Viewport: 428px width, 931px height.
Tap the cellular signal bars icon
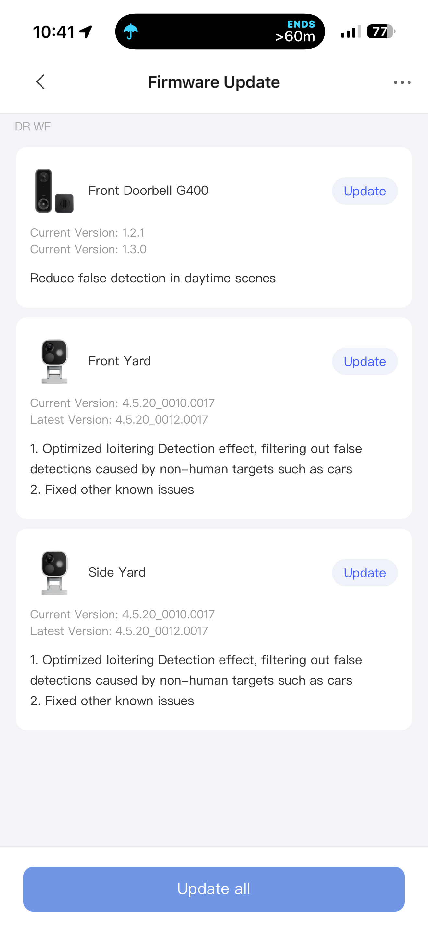351,32
